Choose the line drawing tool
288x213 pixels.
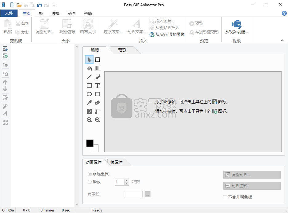coord(89,77)
